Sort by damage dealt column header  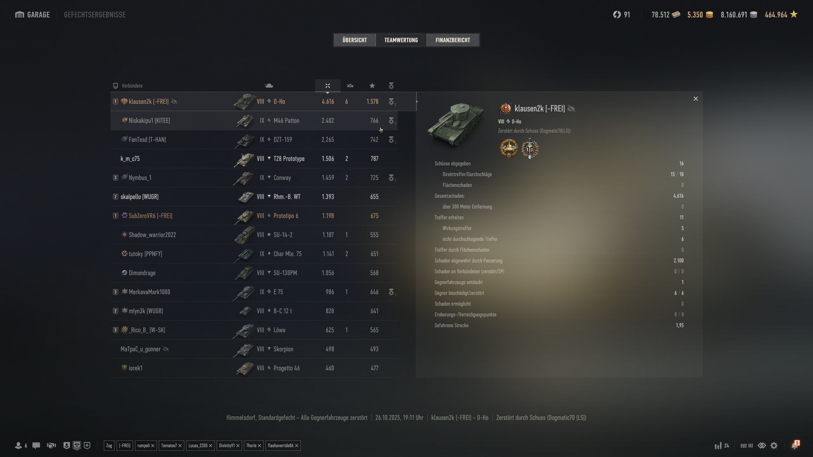pyautogui.click(x=328, y=86)
